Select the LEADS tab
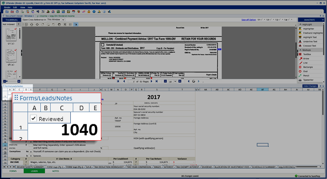 click(34, 171)
